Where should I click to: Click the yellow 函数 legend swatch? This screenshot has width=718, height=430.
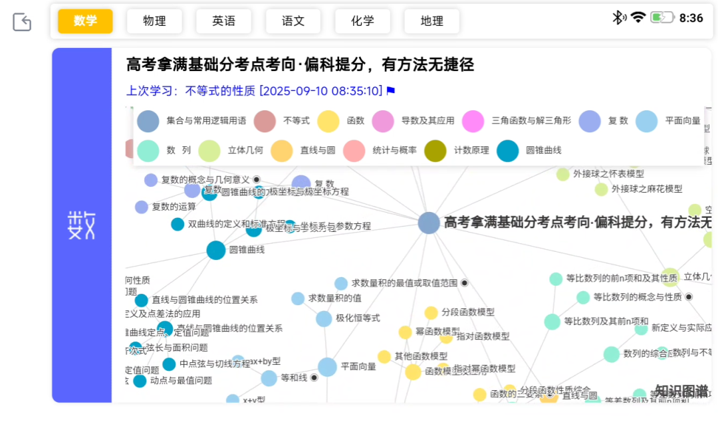328,121
